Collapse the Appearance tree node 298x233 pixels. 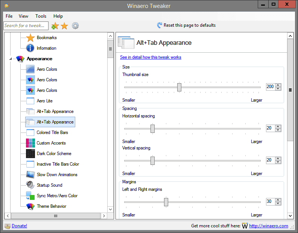click(x=11, y=59)
